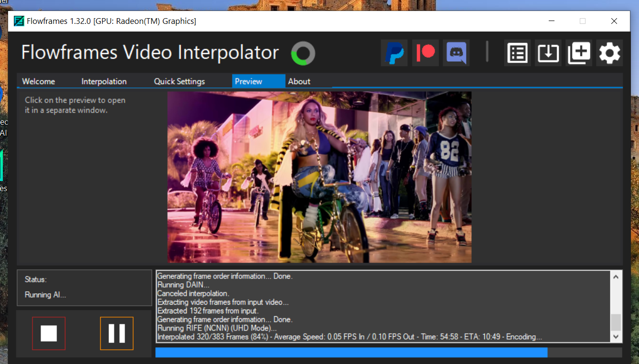
Task: Close the Flowframes window
Action: [614, 21]
